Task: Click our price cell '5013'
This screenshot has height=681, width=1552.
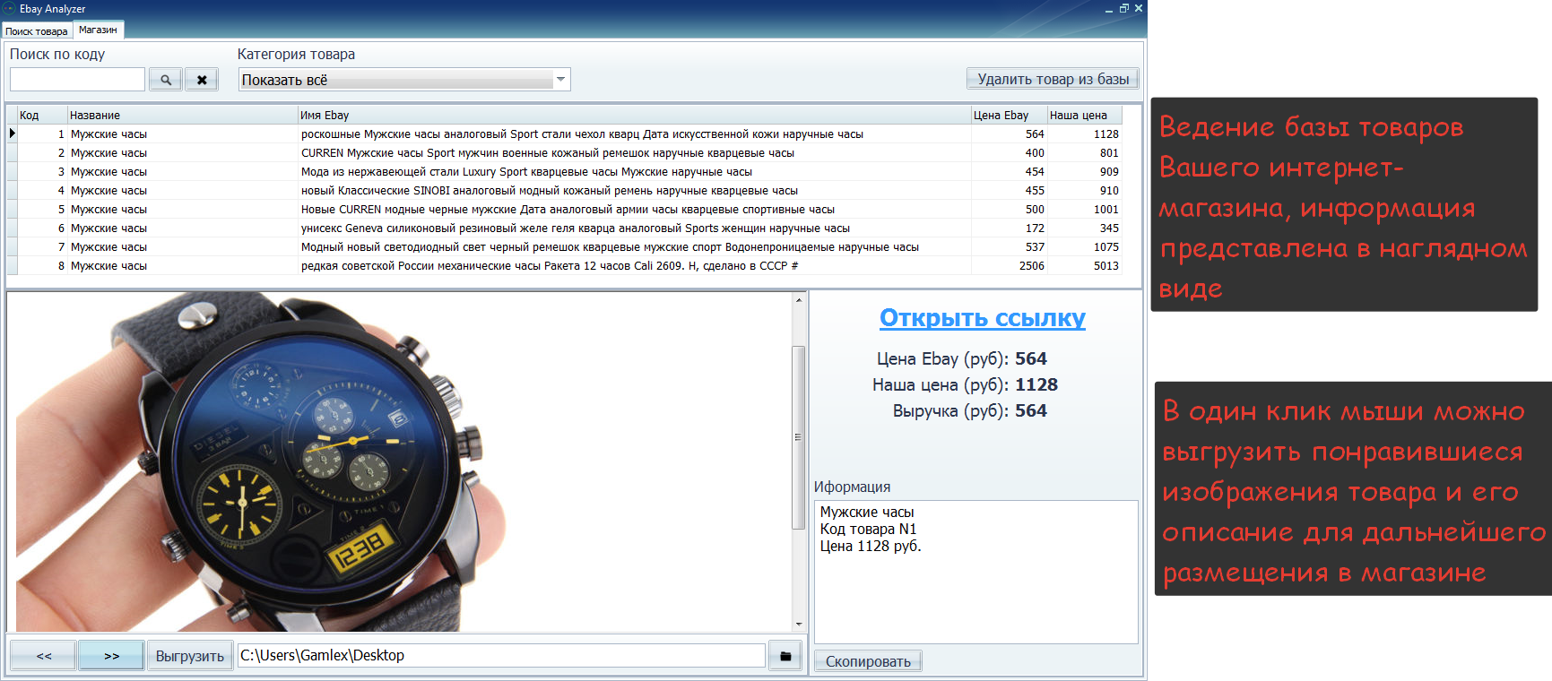Action: pos(1085,266)
